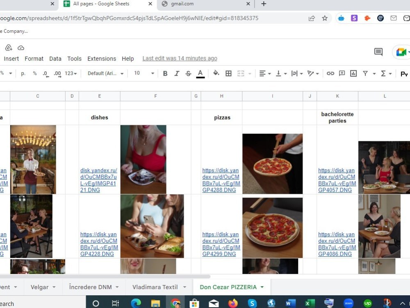Select pizza on wooden peel image

[273, 164]
